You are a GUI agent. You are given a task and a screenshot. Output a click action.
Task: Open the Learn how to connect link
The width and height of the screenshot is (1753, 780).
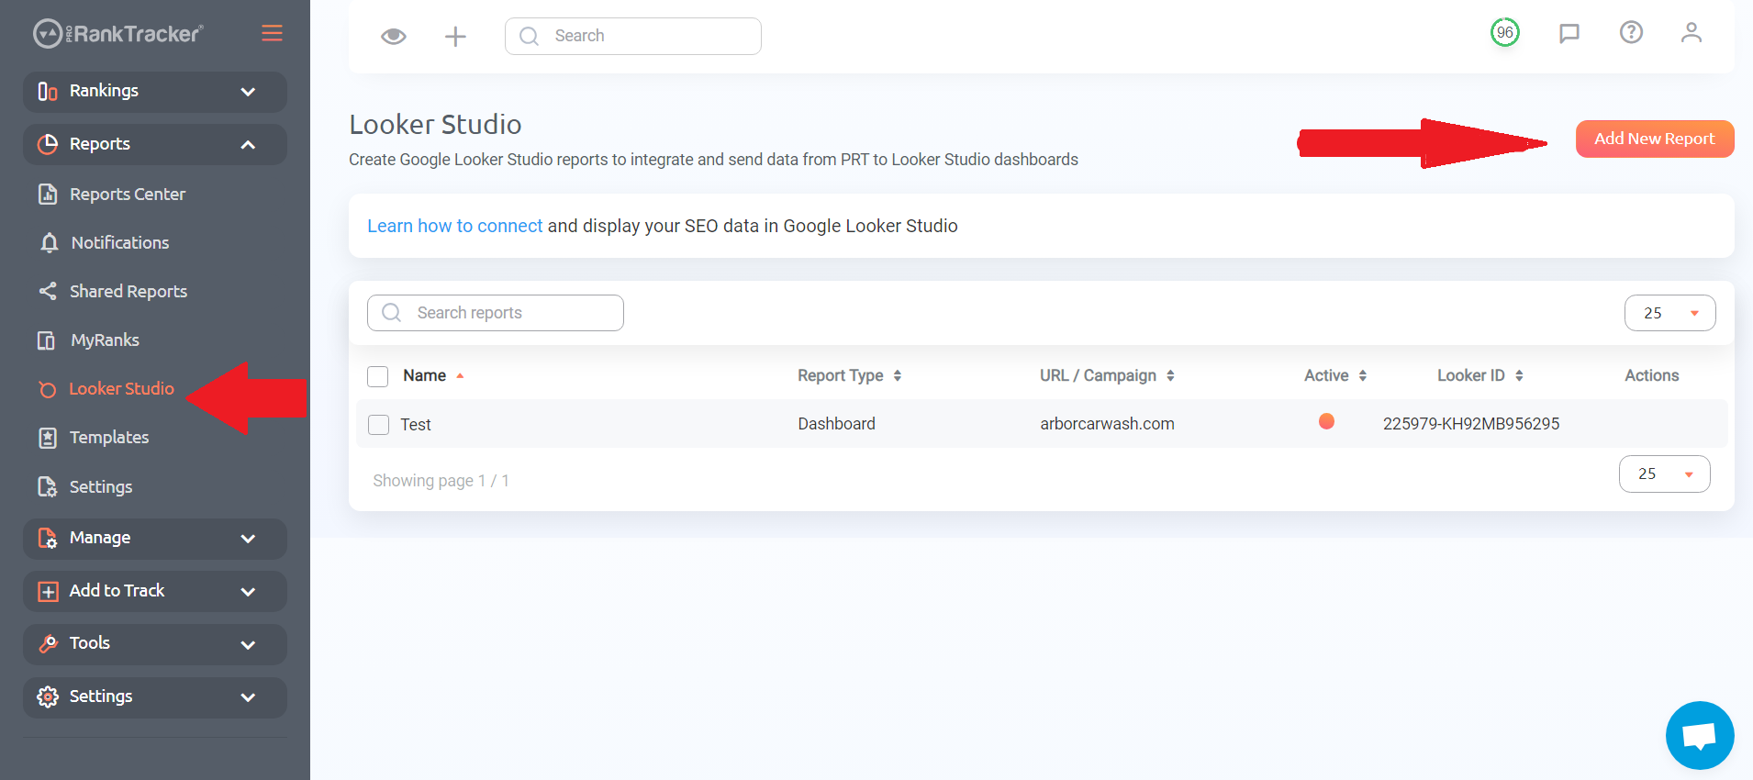point(455,226)
